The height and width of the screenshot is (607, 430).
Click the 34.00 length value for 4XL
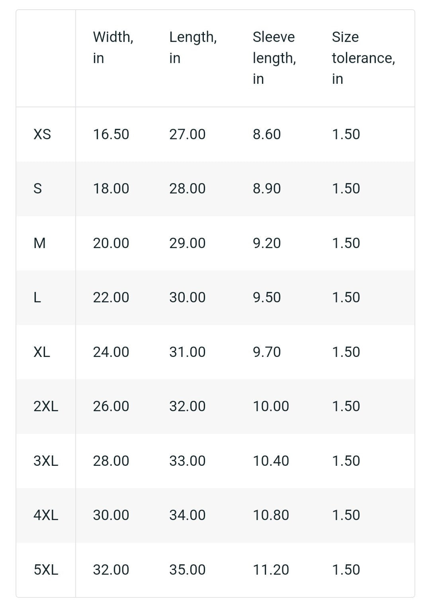coord(188,515)
